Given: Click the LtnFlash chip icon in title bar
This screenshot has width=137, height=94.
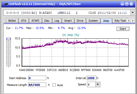Looking at the screenshot, I should tap(6, 4).
